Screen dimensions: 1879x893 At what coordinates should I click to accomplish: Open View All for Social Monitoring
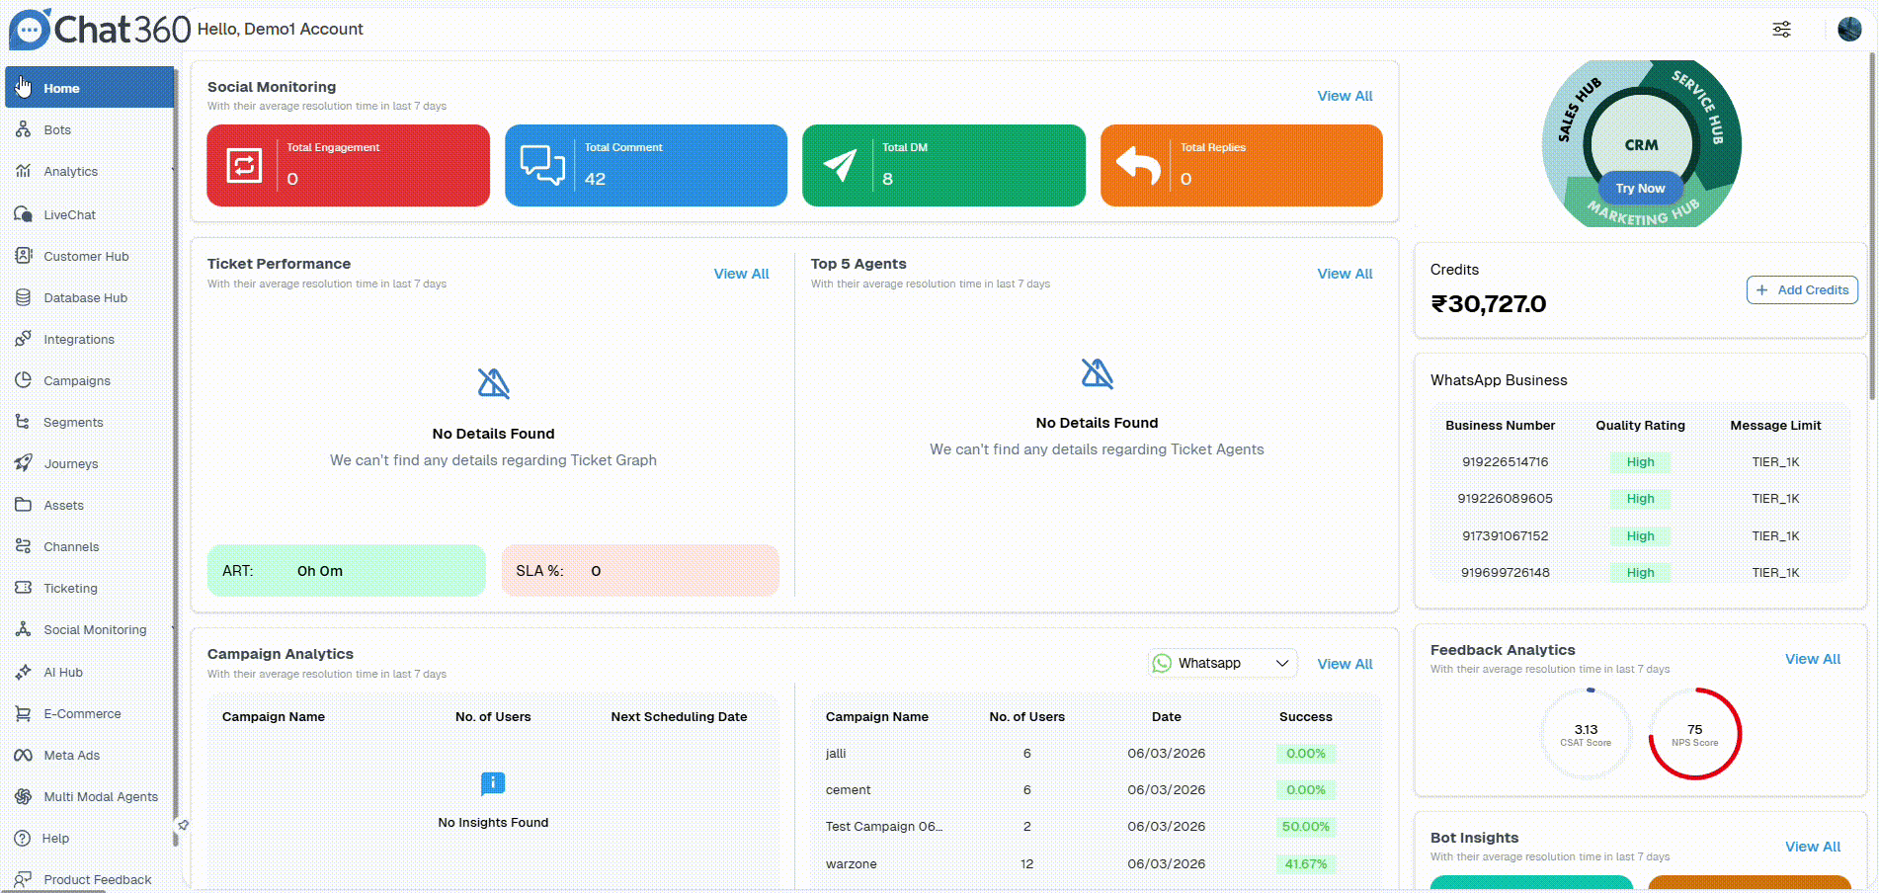pyautogui.click(x=1345, y=96)
